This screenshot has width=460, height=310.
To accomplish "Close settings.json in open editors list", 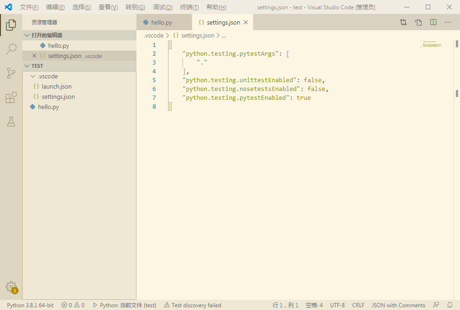I will 34,56.
